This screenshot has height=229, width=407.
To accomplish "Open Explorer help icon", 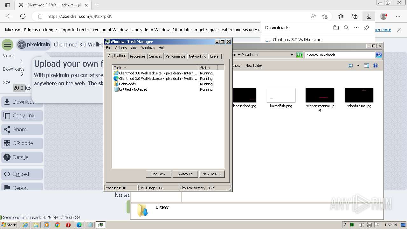I will click(376, 66).
